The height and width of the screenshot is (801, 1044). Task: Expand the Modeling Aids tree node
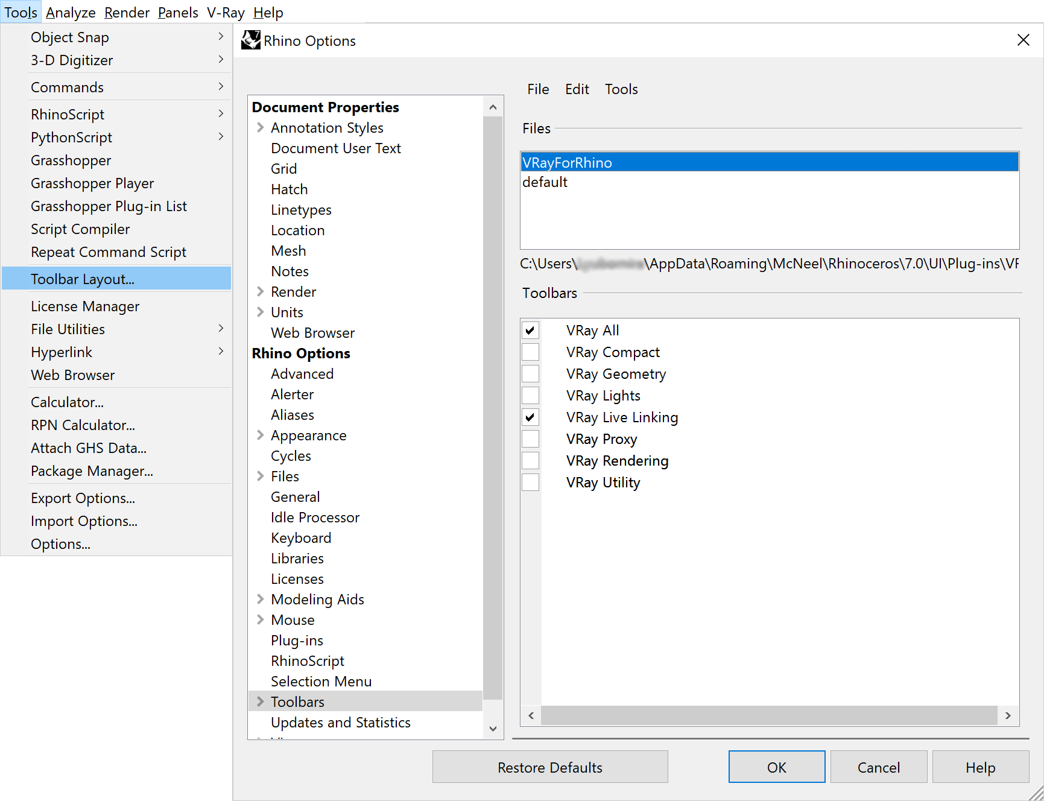click(x=260, y=599)
